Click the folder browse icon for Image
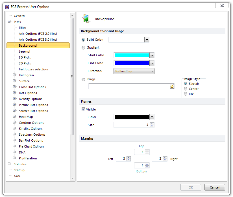Screen dimensions: 233x197 (172, 86)
